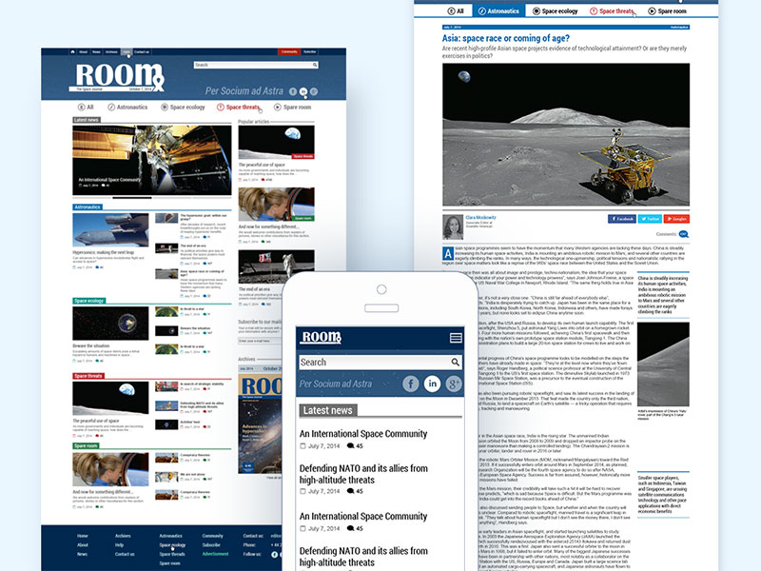The width and height of the screenshot is (761, 571).
Task: Share the article with the Facebook button
Action: [622, 219]
